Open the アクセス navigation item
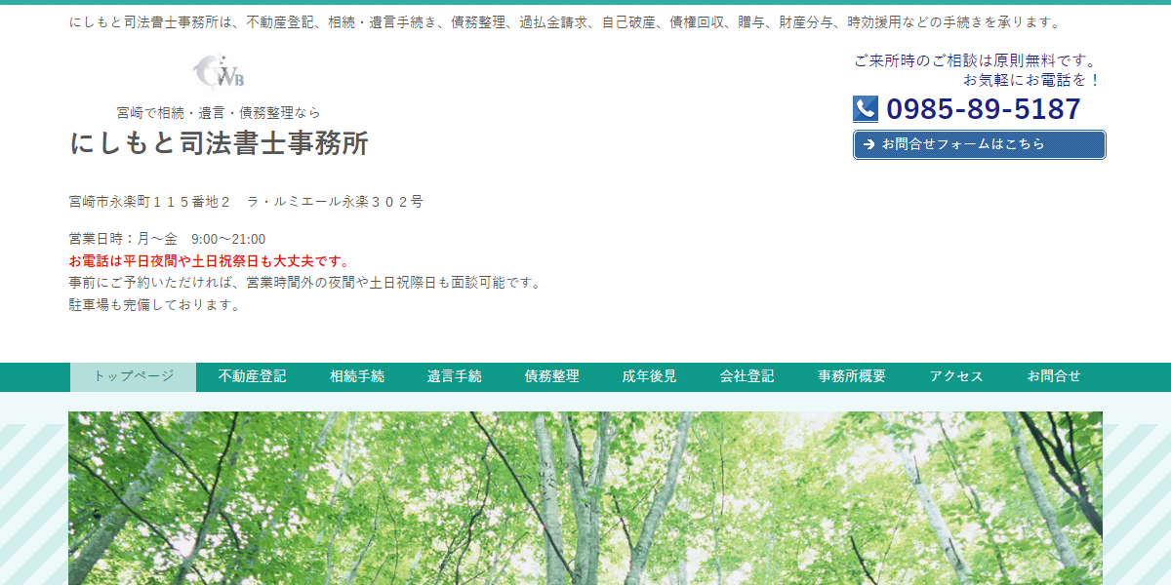The height and width of the screenshot is (585, 1171). [x=956, y=375]
